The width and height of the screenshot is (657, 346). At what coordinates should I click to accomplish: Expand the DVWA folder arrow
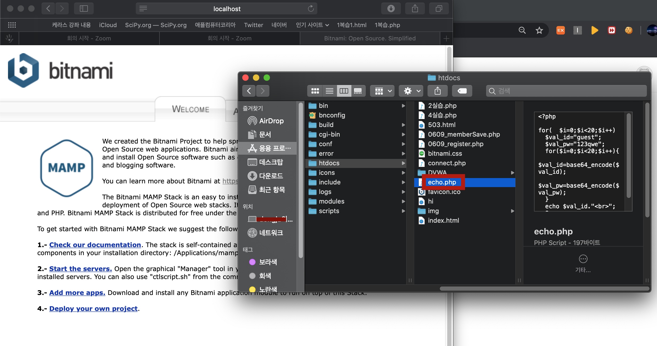click(512, 173)
